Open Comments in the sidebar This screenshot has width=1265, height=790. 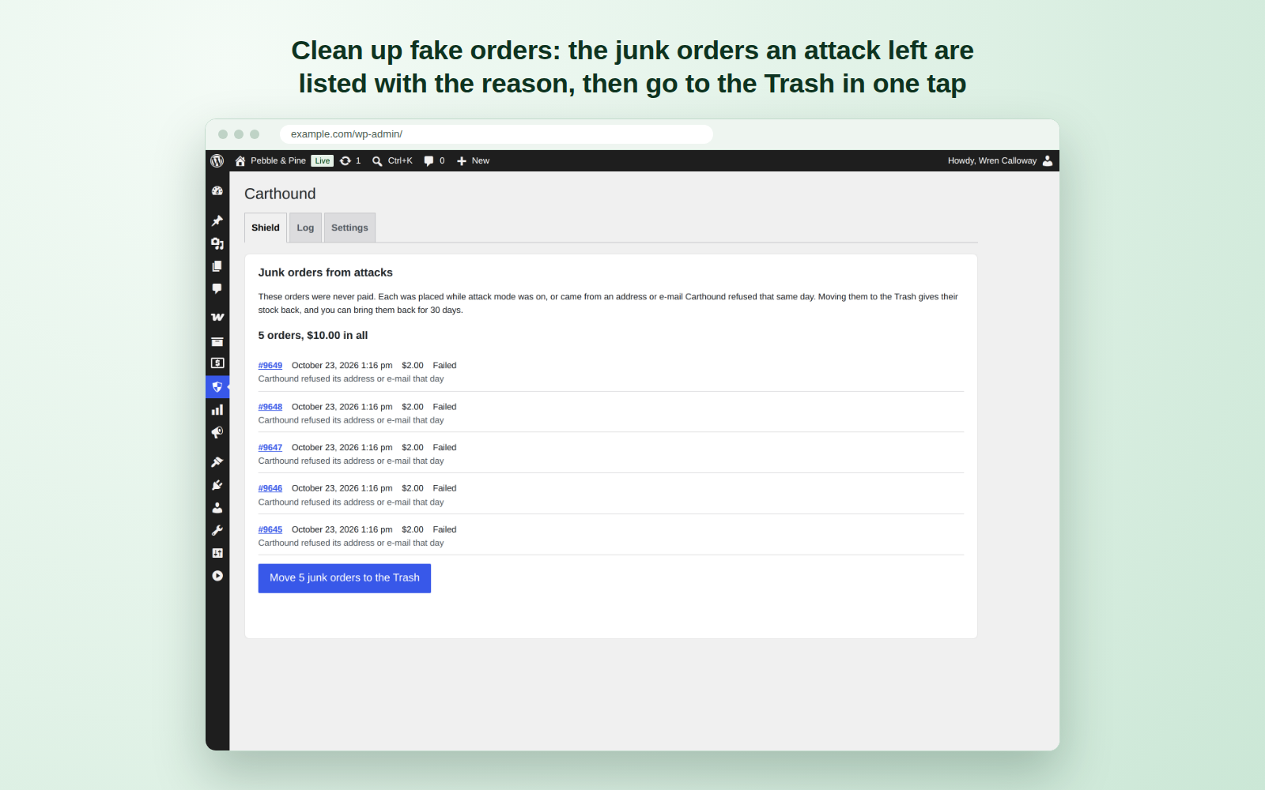[x=217, y=289]
